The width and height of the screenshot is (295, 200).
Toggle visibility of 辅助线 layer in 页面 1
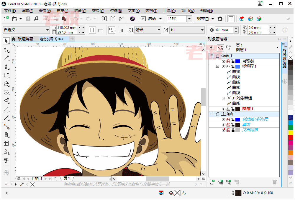click(x=224, y=61)
